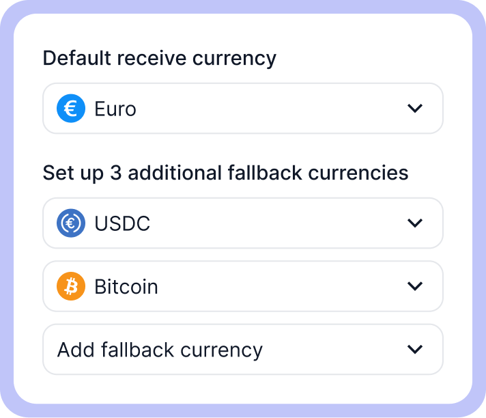Image resolution: width=486 pixels, height=418 pixels.
Task: Open the default receive currency dropdown
Action: pyautogui.click(x=243, y=109)
